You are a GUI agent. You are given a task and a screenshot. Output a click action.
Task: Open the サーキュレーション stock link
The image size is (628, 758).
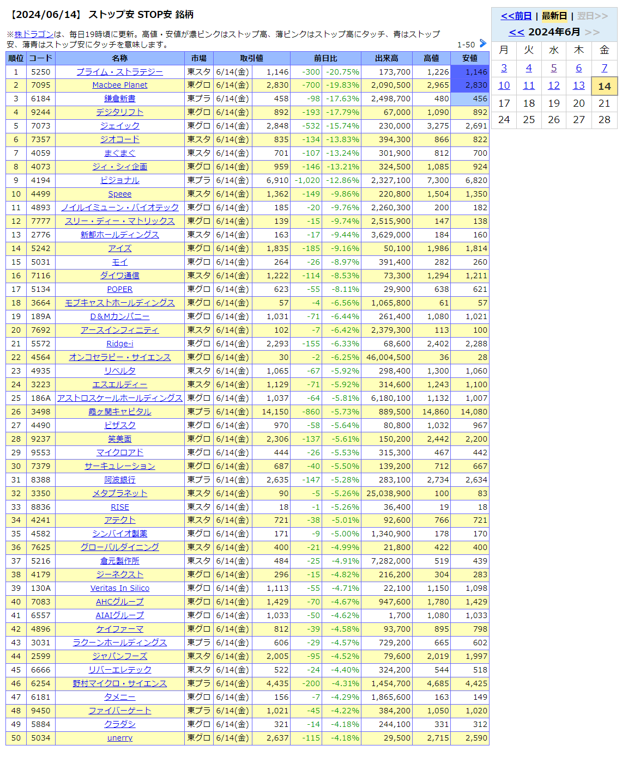(x=120, y=467)
